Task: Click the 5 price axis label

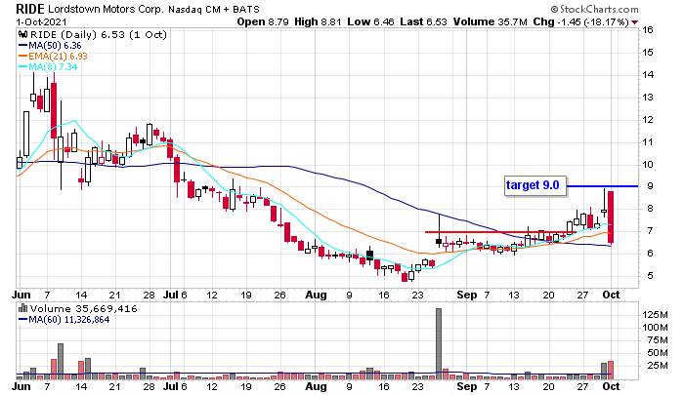Action: 650,276
